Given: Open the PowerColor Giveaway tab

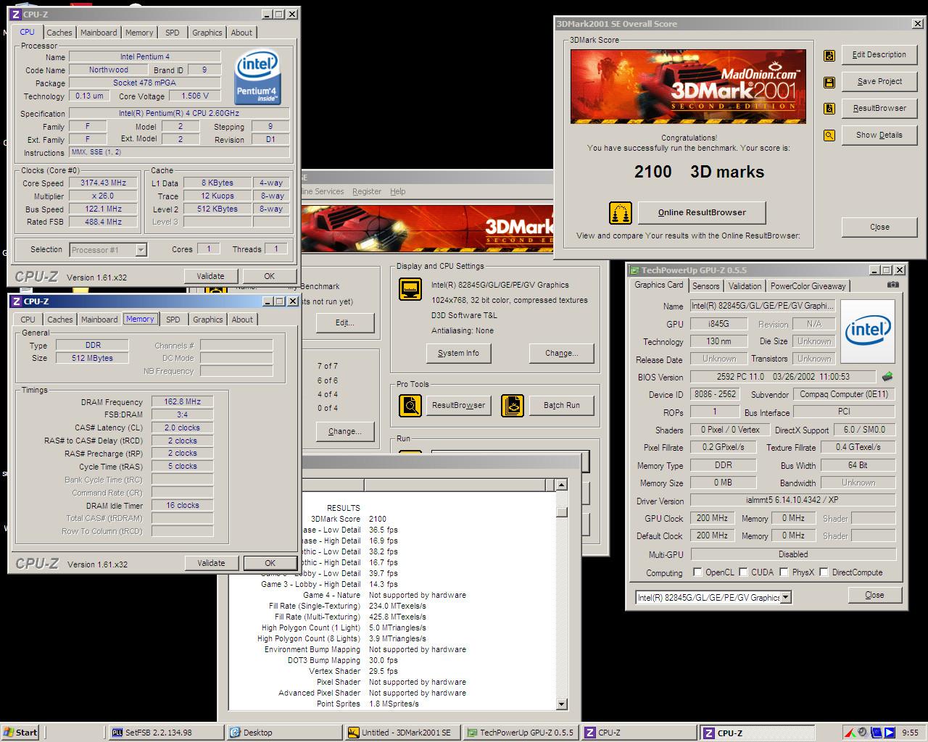Looking at the screenshot, I should (808, 286).
